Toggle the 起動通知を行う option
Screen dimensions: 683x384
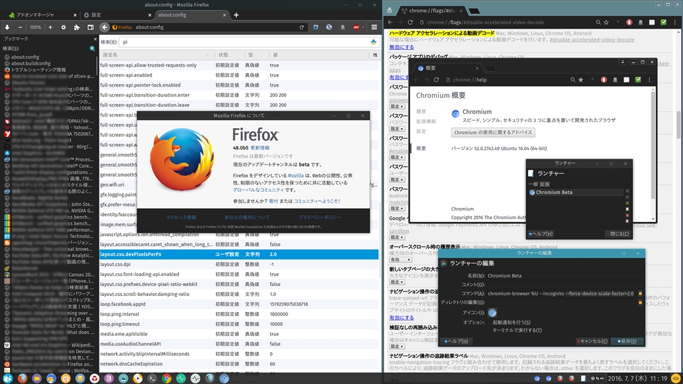(x=512, y=322)
